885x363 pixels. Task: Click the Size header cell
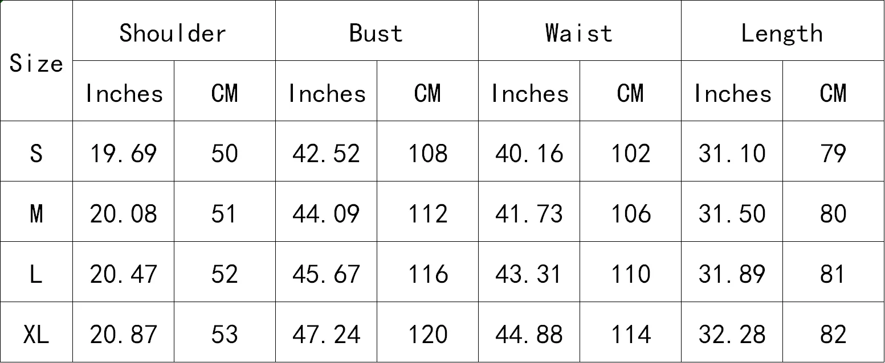pyautogui.click(x=36, y=61)
